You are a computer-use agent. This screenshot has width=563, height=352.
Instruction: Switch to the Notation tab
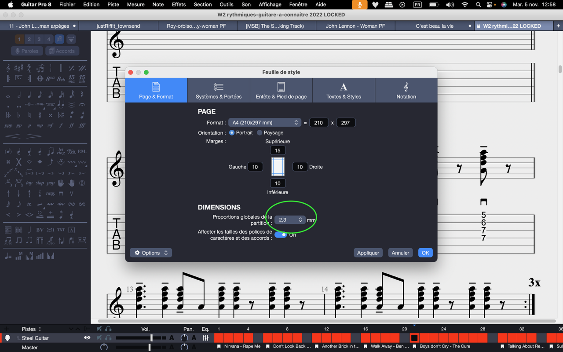coord(406,90)
